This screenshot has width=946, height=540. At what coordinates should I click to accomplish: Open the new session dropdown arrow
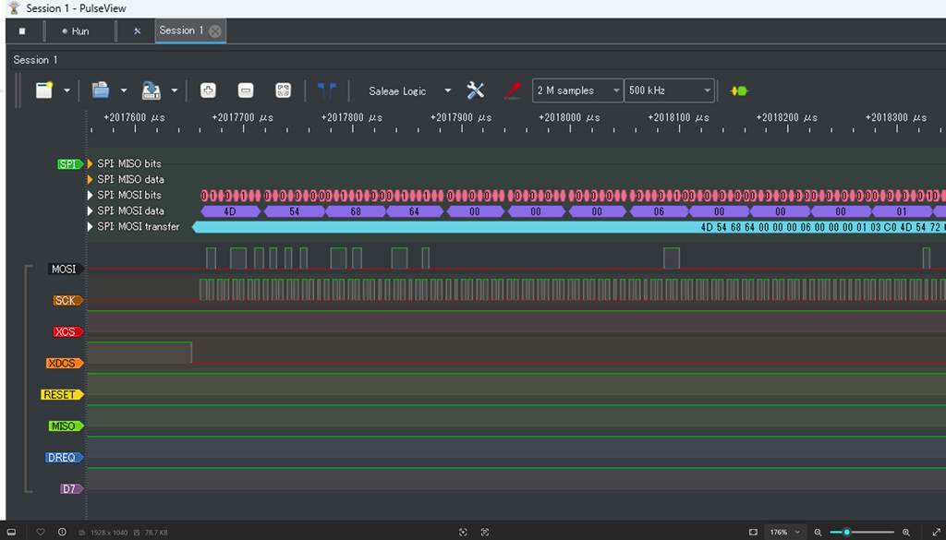pos(67,91)
